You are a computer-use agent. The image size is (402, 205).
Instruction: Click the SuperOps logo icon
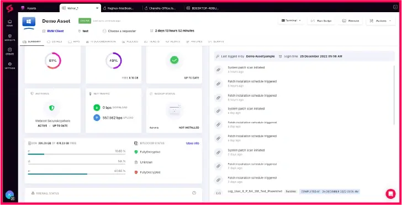(10, 8)
